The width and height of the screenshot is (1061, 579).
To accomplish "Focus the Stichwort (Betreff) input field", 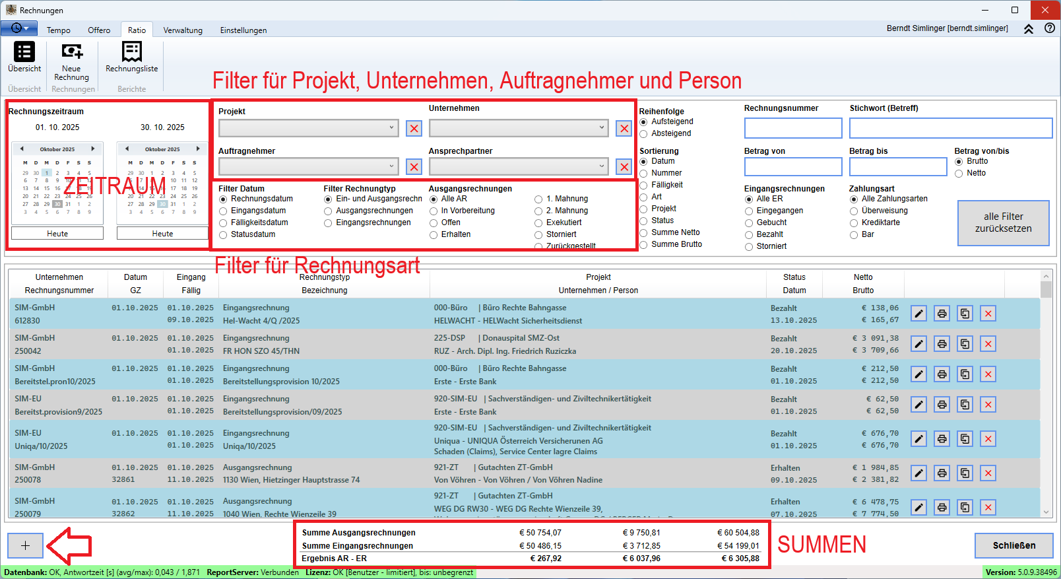I will [x=951, y=128].
